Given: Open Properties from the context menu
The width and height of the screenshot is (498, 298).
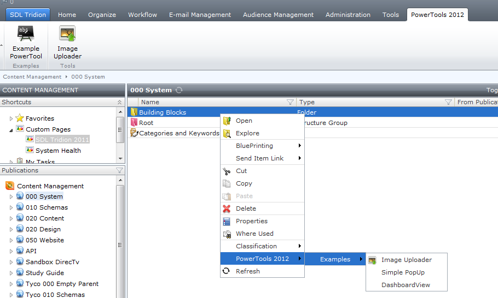Looking at the screenshot, I should pyautogui.click(x=251, y=221).
